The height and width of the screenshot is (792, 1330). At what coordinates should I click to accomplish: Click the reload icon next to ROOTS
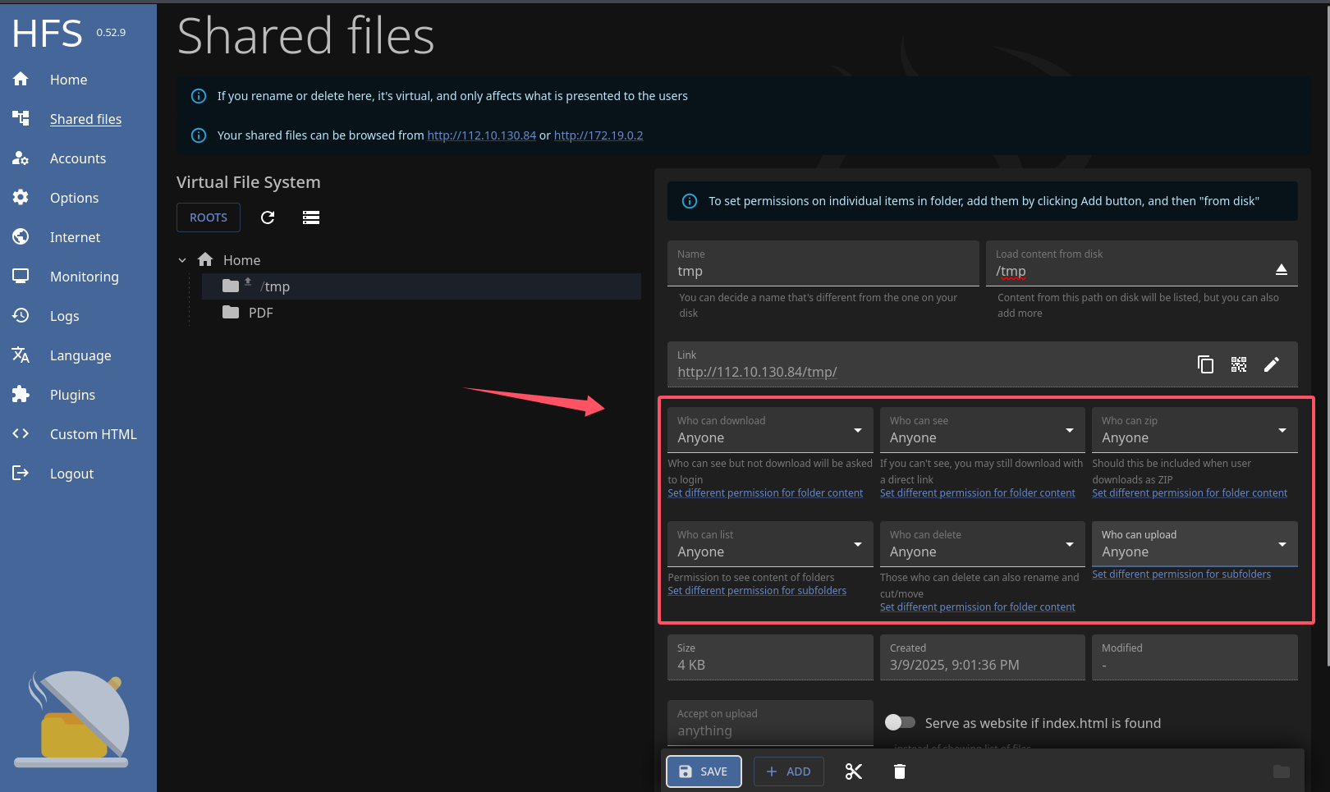(x=268, y=217)
